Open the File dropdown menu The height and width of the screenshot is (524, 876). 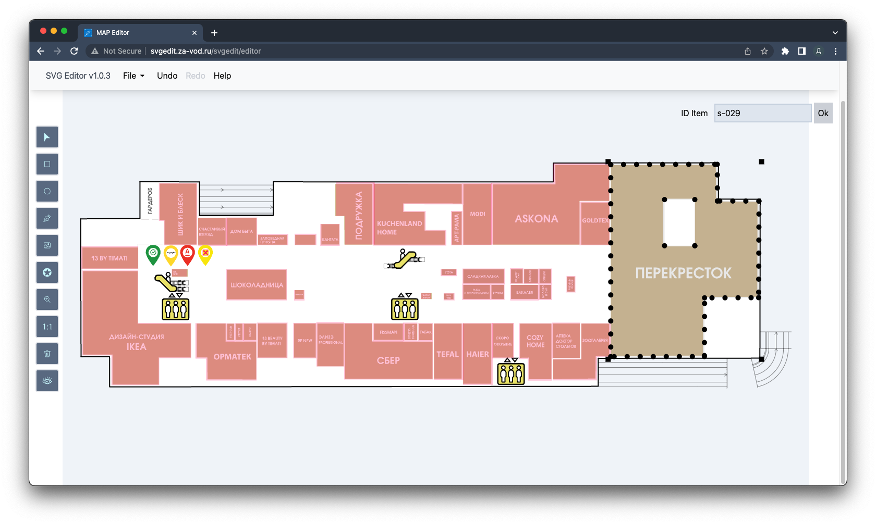(x=133, y=76)
